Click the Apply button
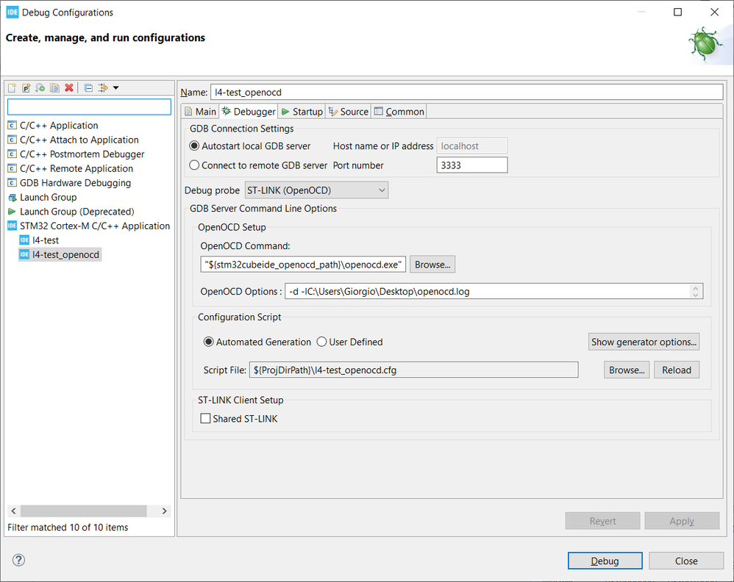The height and width of the screenshot is (582, 734). coord(682,521)
